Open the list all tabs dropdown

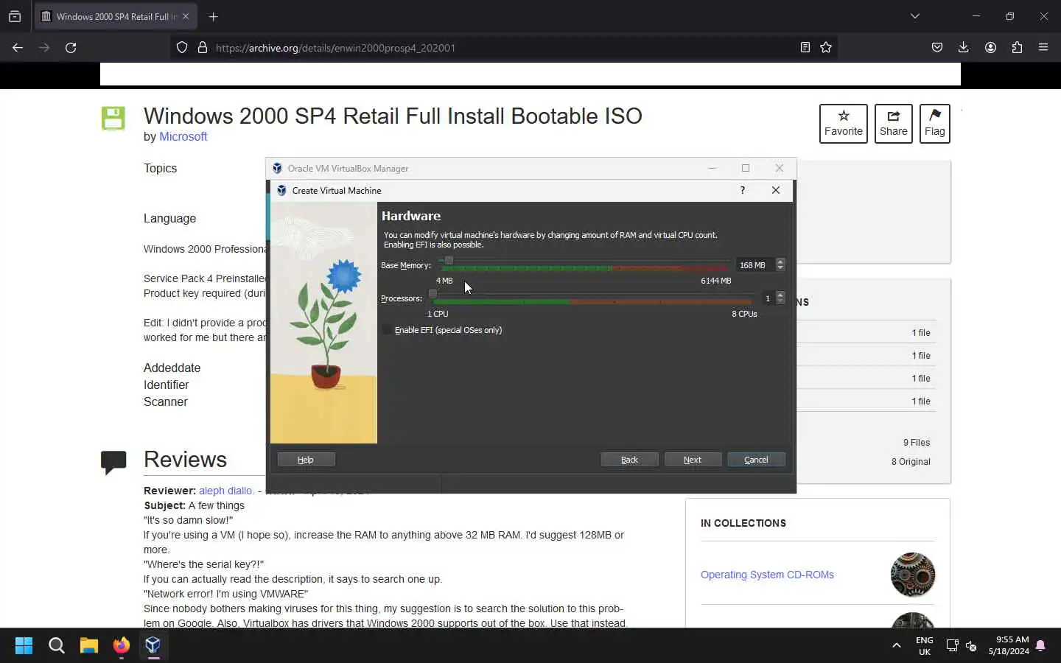(915, 16)
